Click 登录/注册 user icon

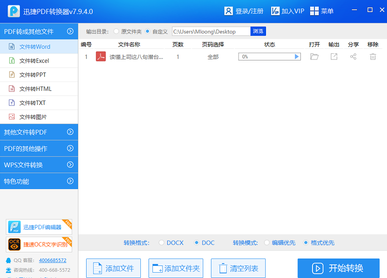tap(229, 11)
